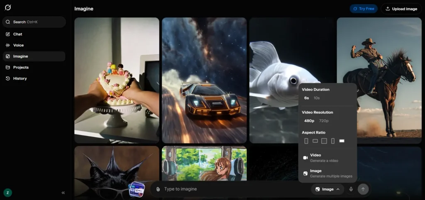Viewport: 425px width, 200px height.
Task: Choose 480p video resolution
Action: click(309, 121)
